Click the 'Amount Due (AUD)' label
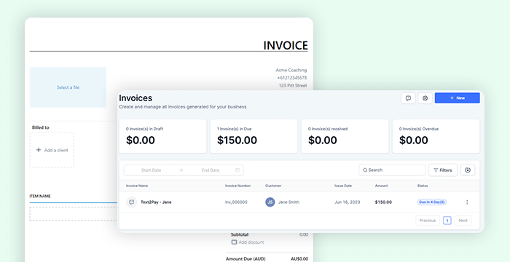Viewport: 510px width, 262px height. [x=246, y=259]
